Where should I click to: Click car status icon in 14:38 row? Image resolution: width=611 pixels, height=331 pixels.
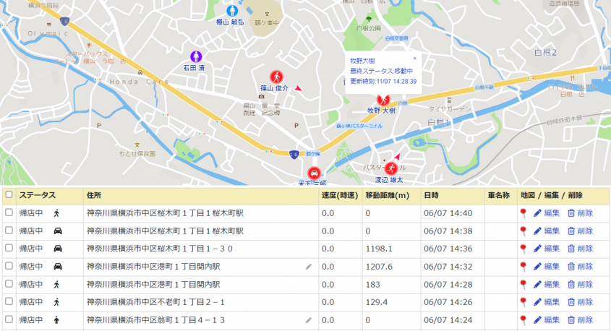[58, 231]
